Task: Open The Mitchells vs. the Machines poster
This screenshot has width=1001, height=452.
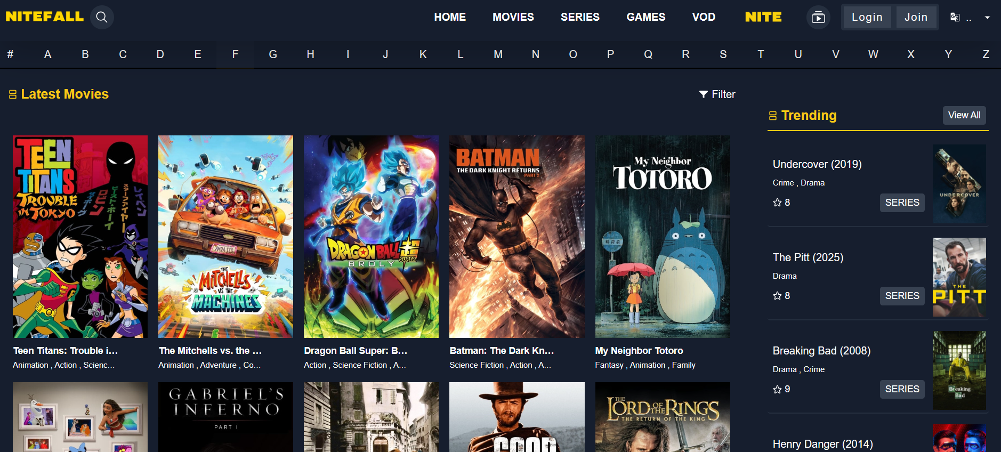Action: (x=225, y=237)
